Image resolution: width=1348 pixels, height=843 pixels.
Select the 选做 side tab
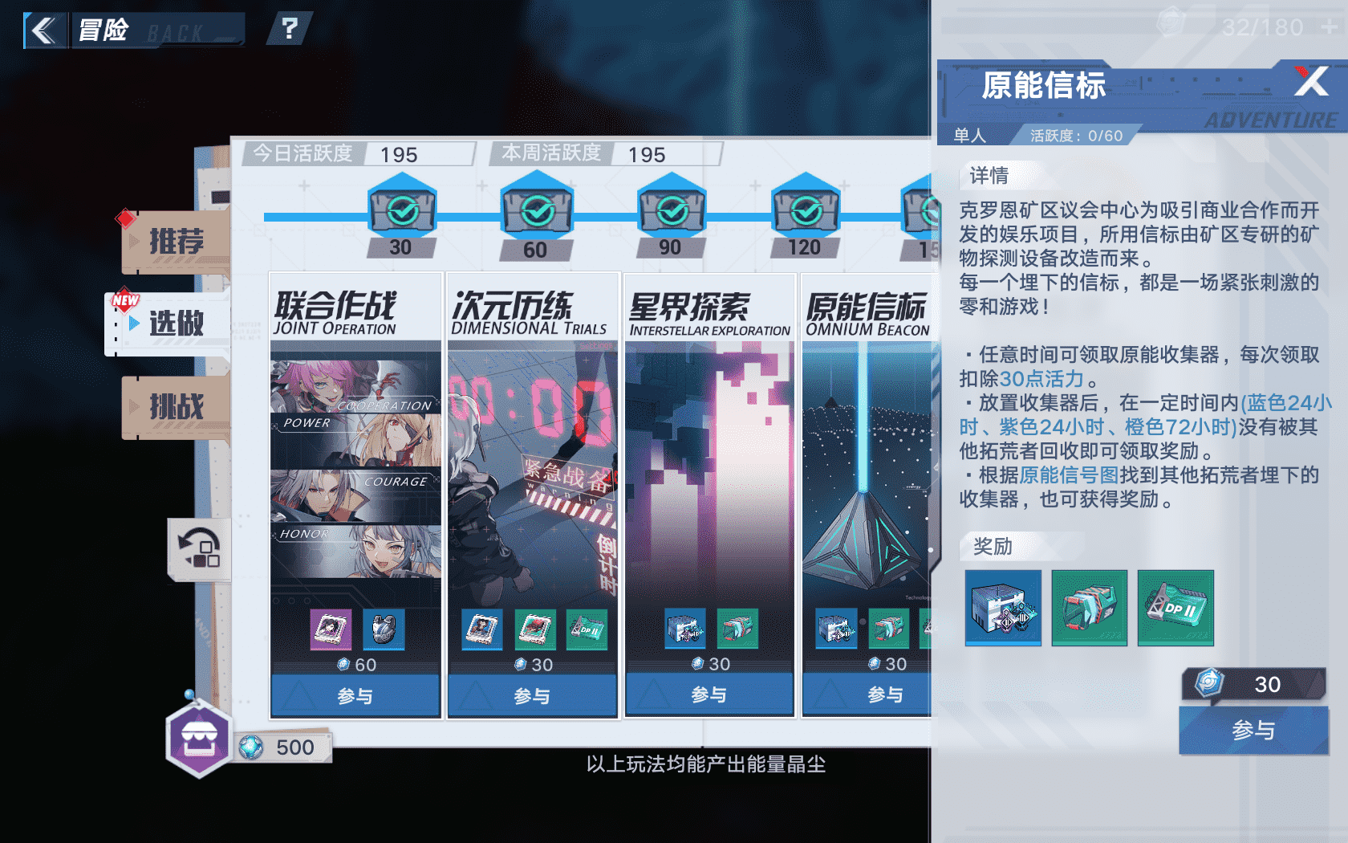168,324
